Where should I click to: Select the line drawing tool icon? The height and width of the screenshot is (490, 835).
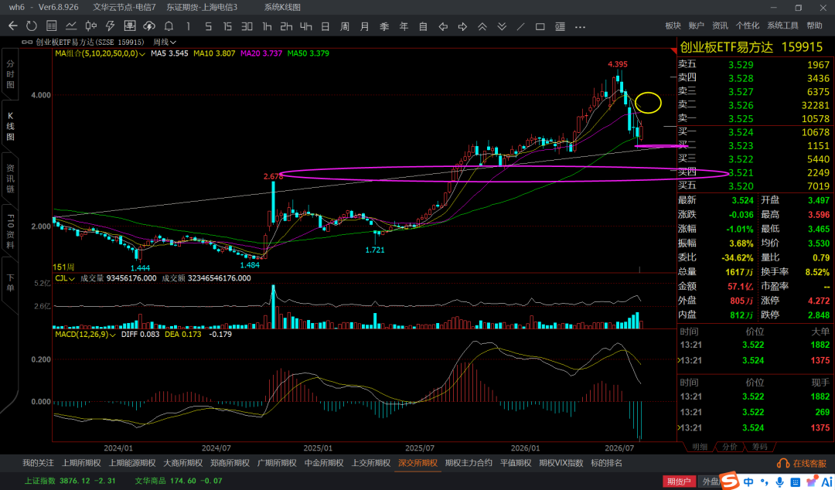click(x=521, y=26)
